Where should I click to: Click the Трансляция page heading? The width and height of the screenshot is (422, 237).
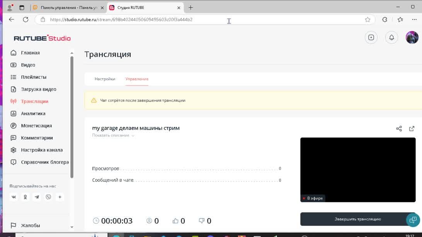click(x=108, y=54)
